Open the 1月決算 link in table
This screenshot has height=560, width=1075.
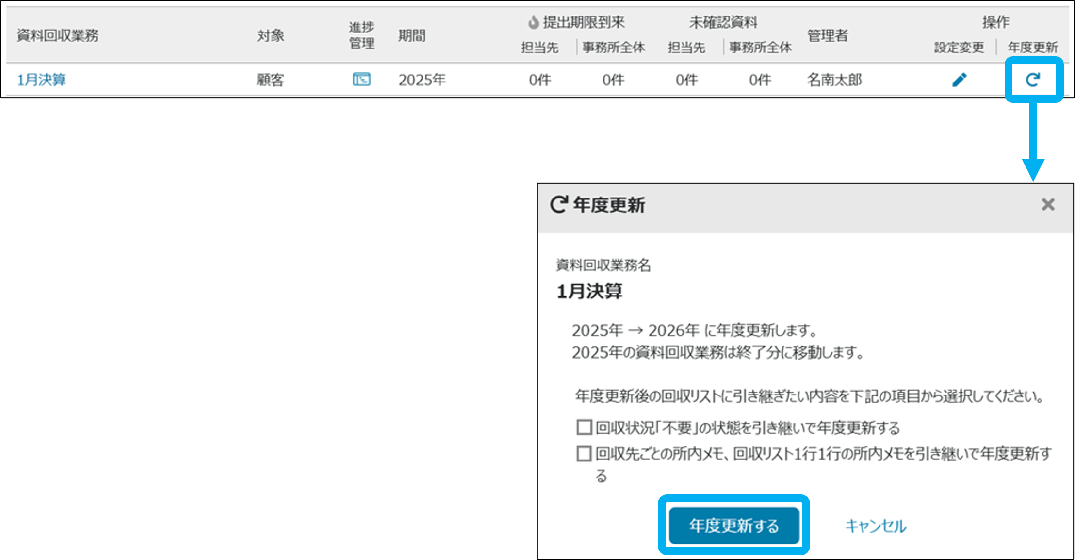click(42, 80)
